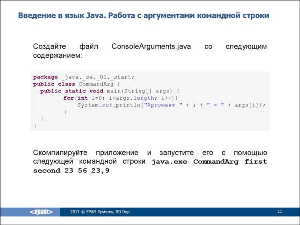The width and height of the screenshot is (300, 225).
Task: Click the 'java.exe' command text
Action: pos(169,162)
